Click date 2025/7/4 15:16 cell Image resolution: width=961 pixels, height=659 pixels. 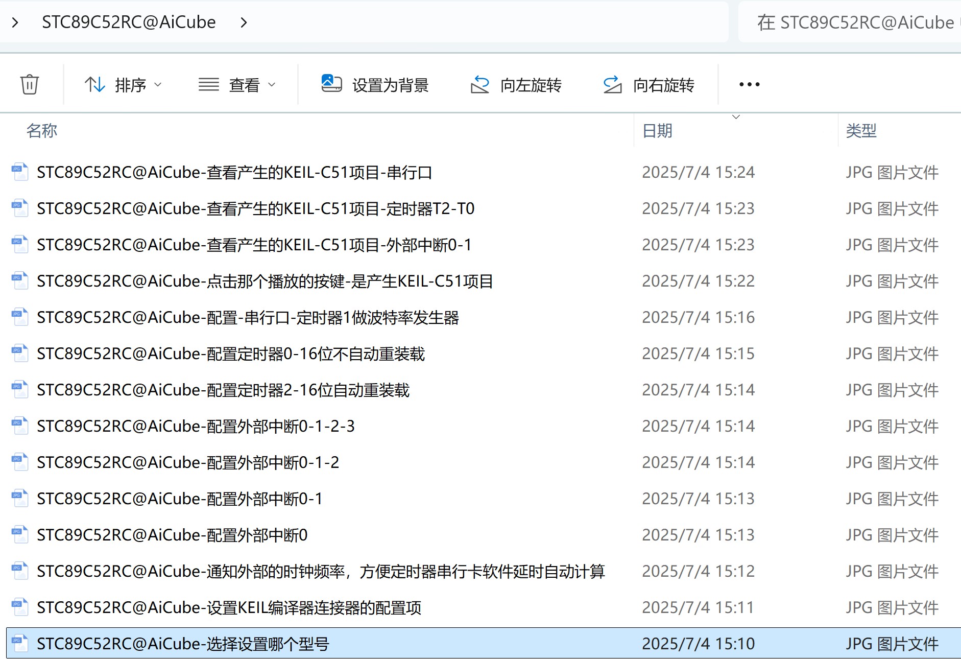(698, 318)
